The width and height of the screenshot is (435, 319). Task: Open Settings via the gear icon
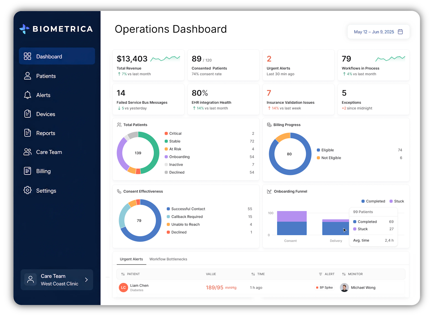27,190
